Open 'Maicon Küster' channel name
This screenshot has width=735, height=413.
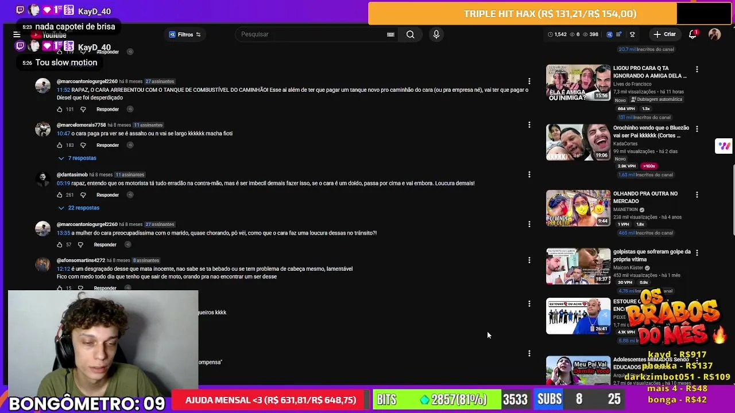[x=628, y=268]
